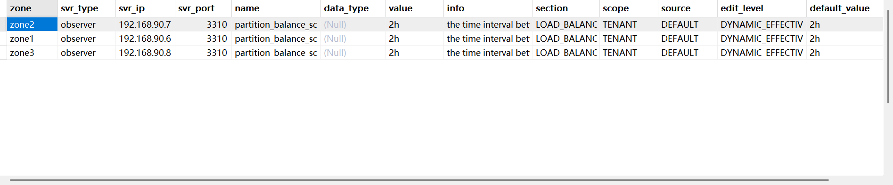This screenshot has width=893, height=185.
Task: Sort by the zone column header
Action: point(32,8)
